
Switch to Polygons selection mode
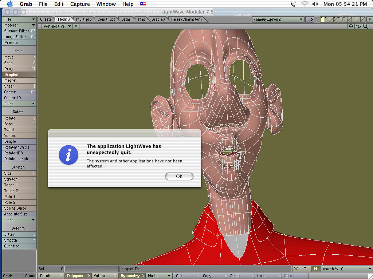(x=78, y=276)
